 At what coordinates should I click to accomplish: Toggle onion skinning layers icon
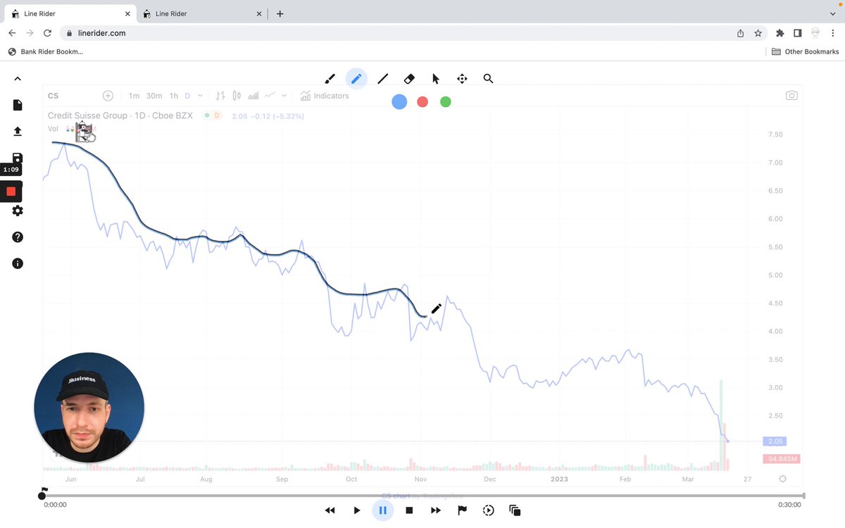pos(515,510)
